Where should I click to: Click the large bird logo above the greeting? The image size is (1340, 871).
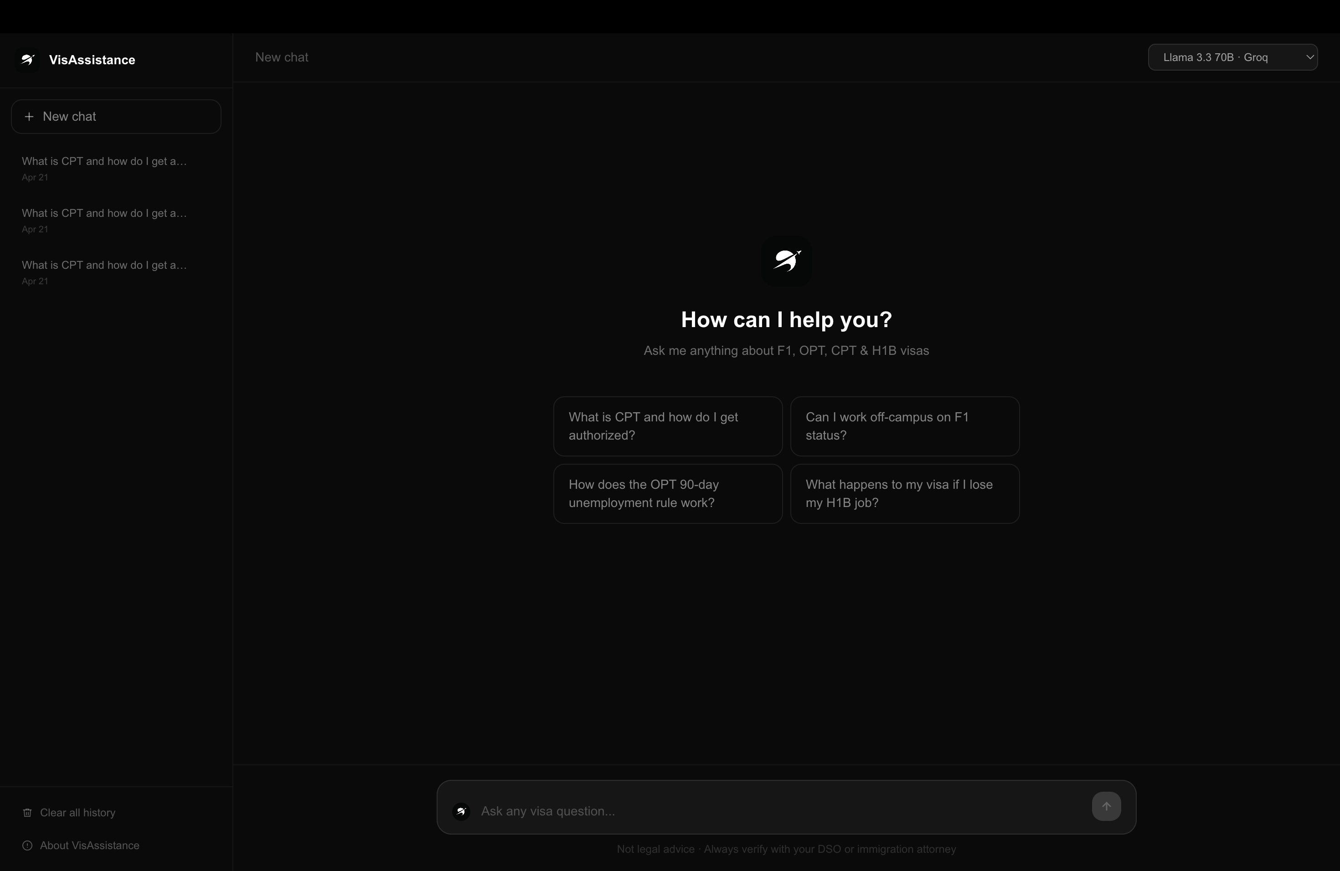[787, 261]
